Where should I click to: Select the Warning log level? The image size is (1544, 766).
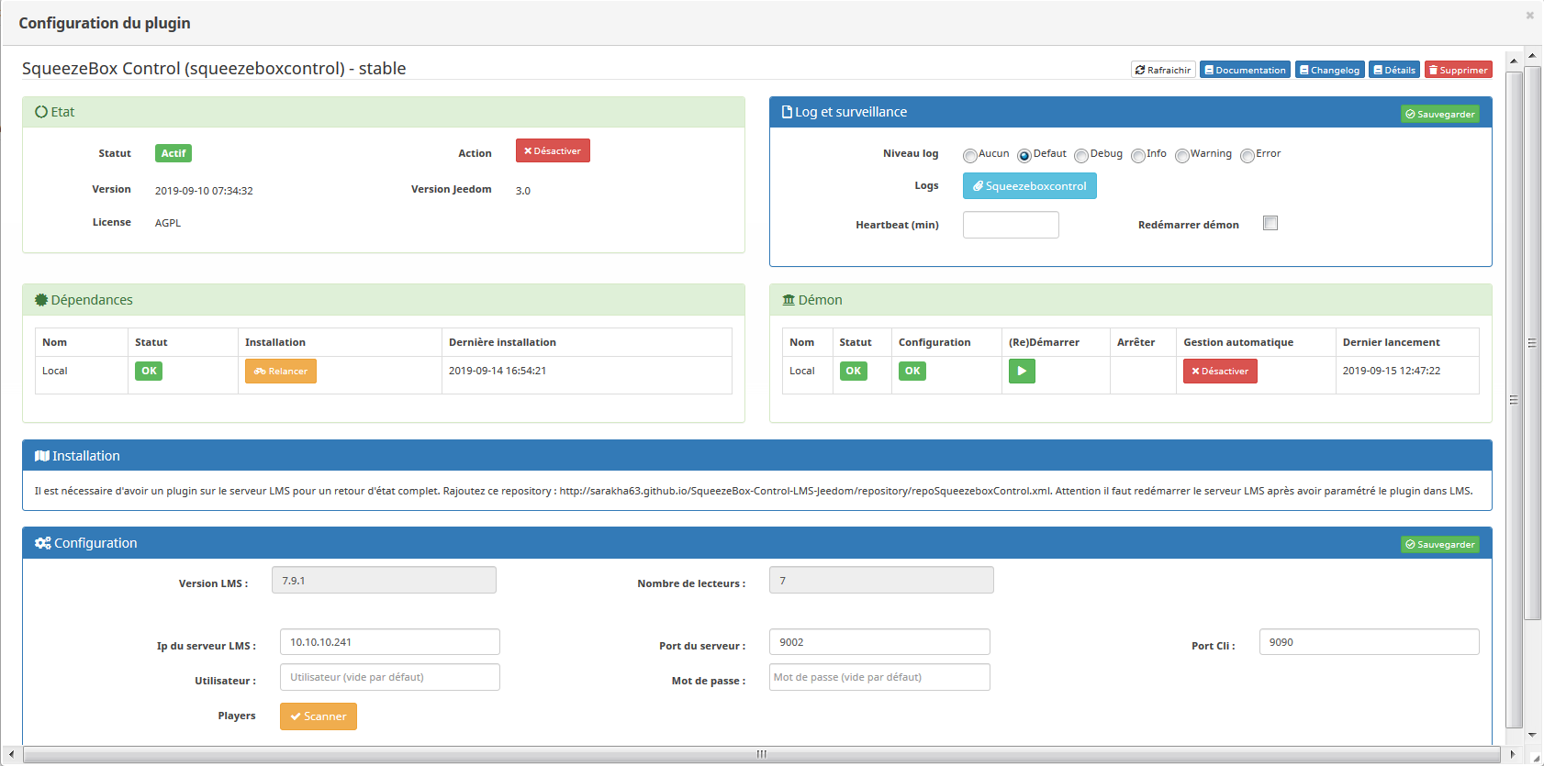point(1182,155)
